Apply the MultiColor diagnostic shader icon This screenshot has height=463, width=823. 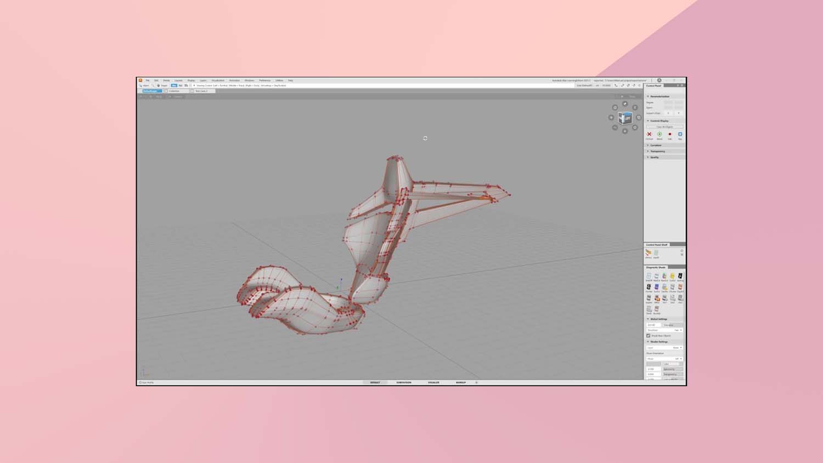pyautogui.click(x=656, y=276)
